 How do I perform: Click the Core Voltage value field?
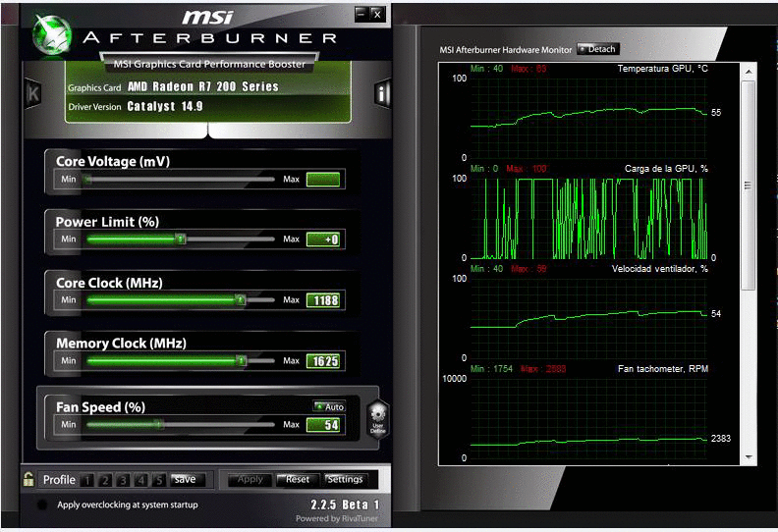(x=323, y=179)
